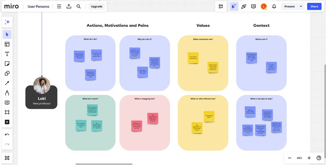Open more tools plus button in sidebar
This screenshot has width=326, height=165.
tap(7, 122)
